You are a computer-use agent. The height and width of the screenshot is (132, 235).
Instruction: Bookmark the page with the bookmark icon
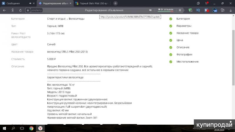point(180,10)
